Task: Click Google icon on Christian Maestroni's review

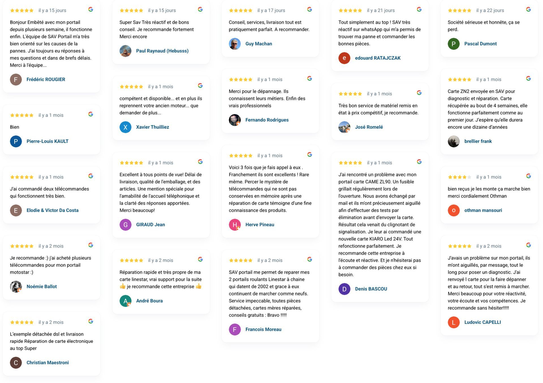Action: pyautogui.click(x=91, y=321)
